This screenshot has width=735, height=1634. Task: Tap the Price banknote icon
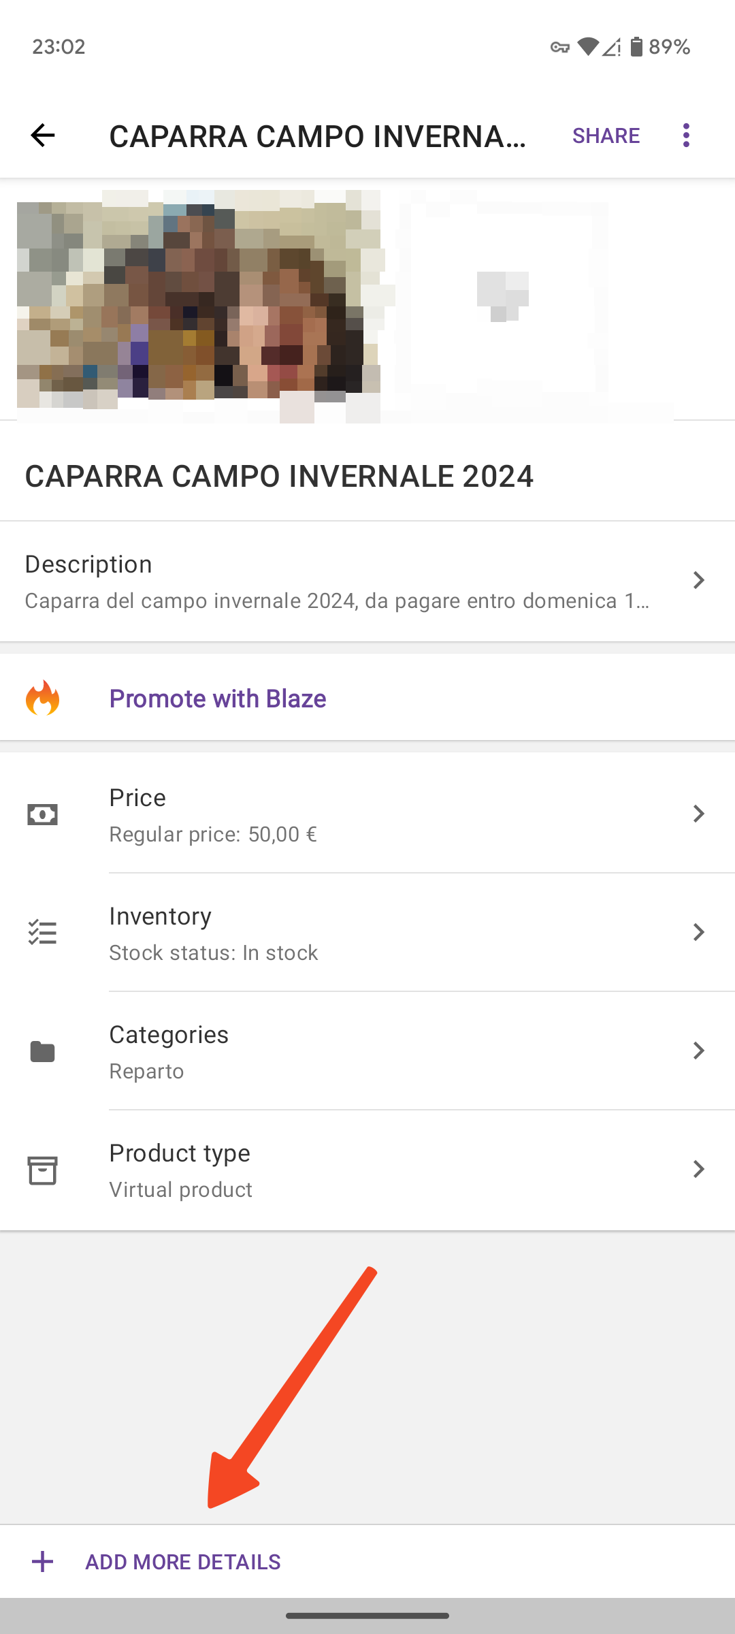(x=42, y=814)
